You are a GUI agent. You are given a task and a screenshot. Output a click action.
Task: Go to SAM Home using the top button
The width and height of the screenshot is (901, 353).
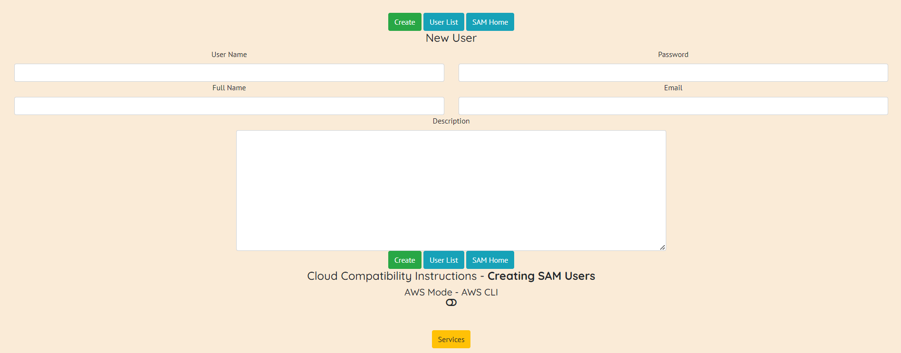[x=490, y=22]
